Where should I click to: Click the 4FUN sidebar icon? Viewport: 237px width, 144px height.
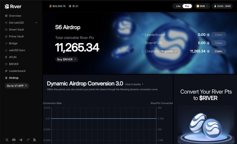point(6,57)
